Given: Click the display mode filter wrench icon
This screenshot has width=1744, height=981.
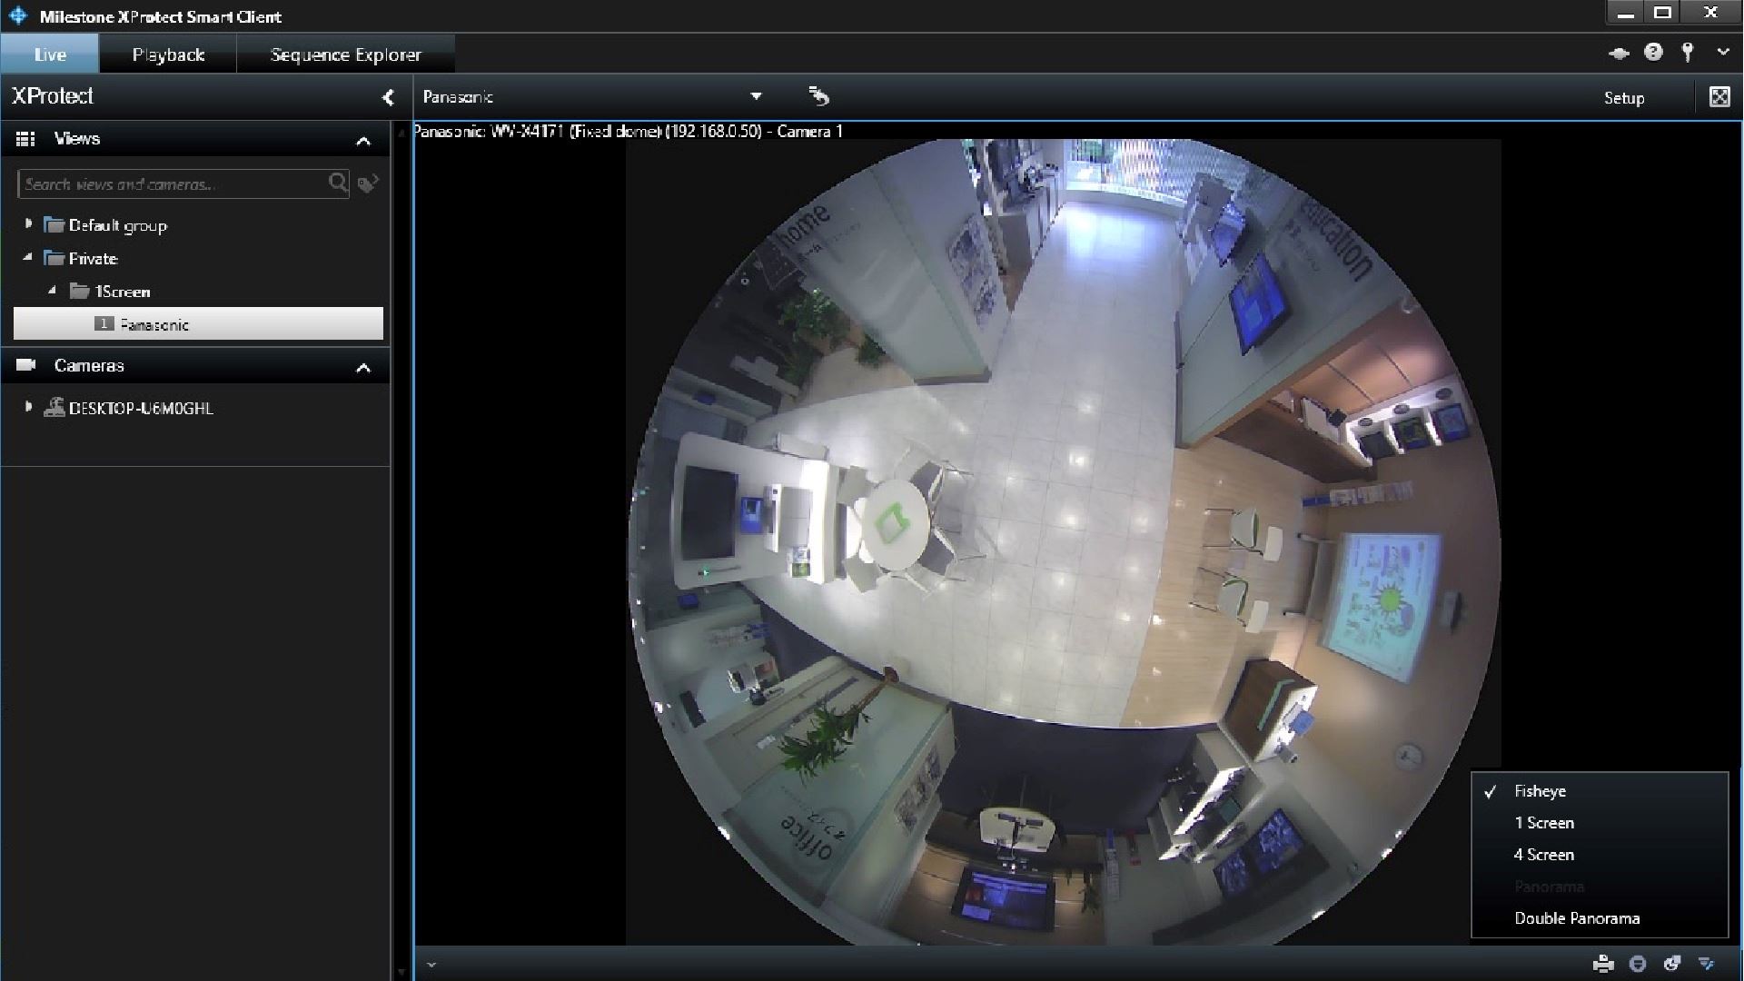Looking at the screenshot, I should coord(1707,964).
